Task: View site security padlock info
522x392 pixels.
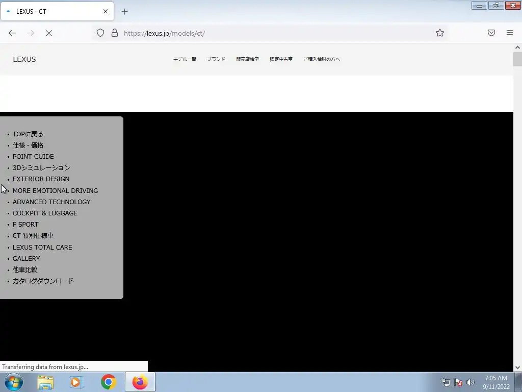Action: pos(115,33)
